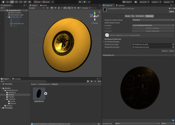Switch to the Rig tab
This screenshot has width=175, height=125.
click(133, 16)
